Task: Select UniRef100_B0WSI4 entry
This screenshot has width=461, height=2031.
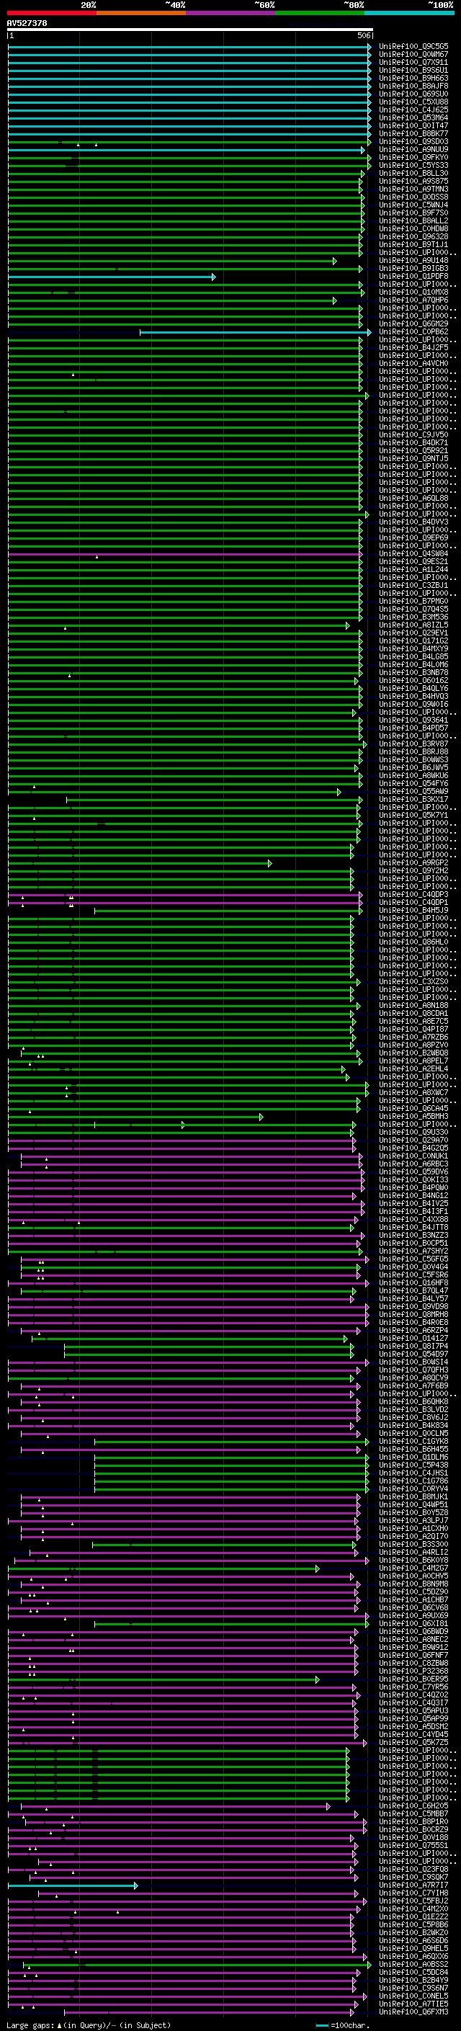Action: [x=413, y=1362]
